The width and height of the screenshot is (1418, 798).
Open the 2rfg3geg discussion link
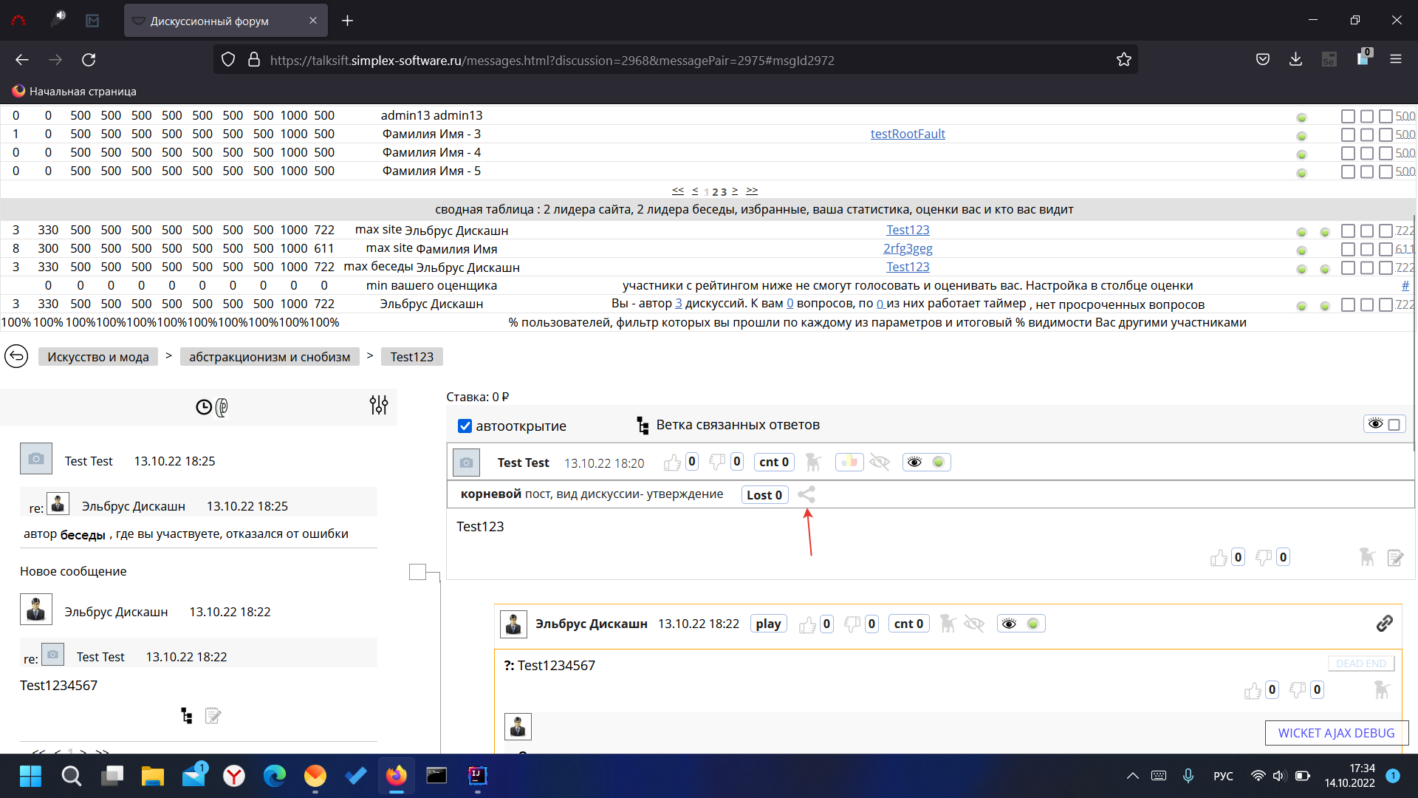(908, 248)
